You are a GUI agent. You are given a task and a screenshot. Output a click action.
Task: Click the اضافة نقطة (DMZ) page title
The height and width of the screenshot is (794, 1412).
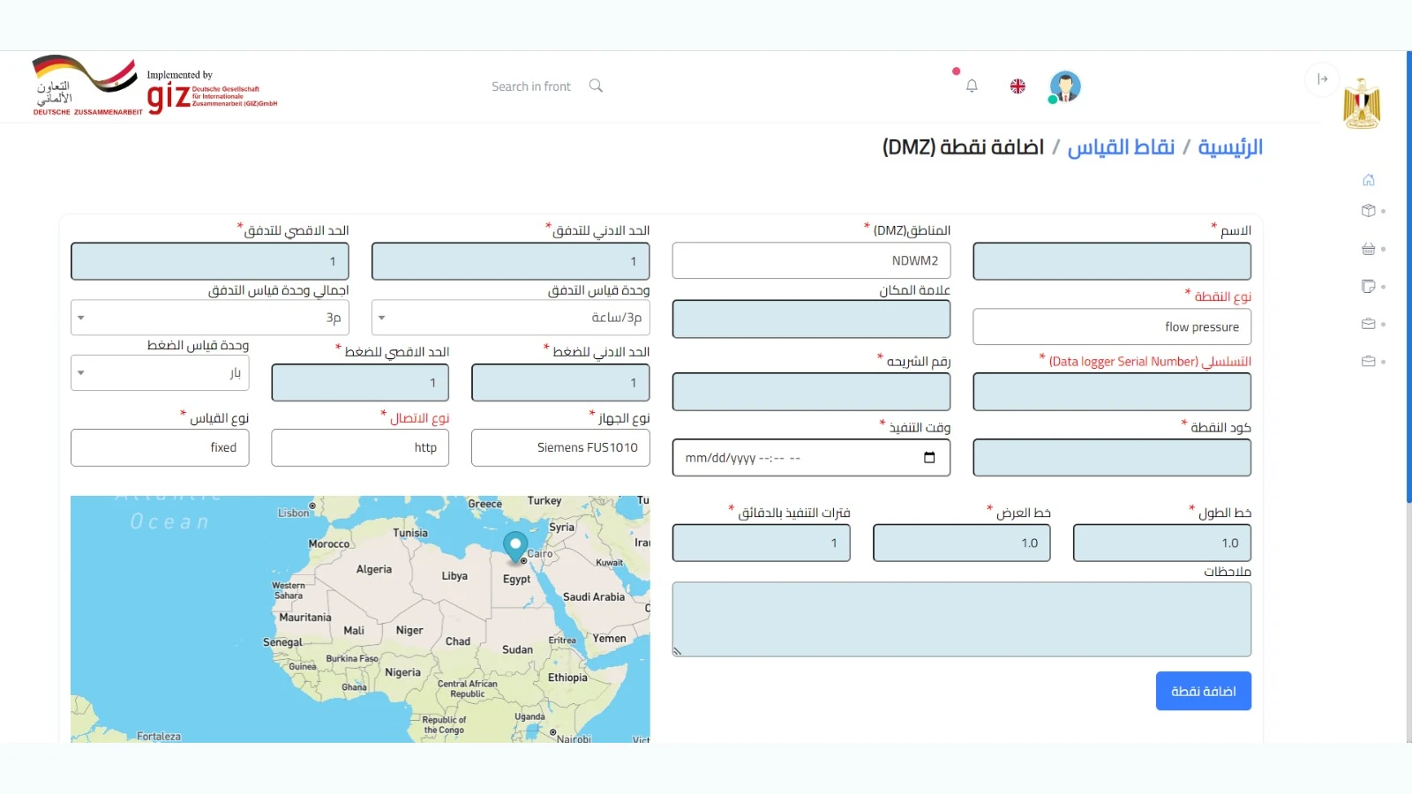[x=963, y=147]
